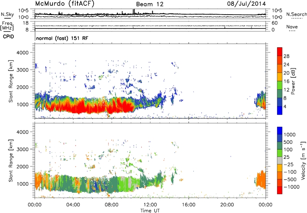The image size is (307, 213).
Task: Click the 18 frequency axis tick label
Action: click(26, 23)
